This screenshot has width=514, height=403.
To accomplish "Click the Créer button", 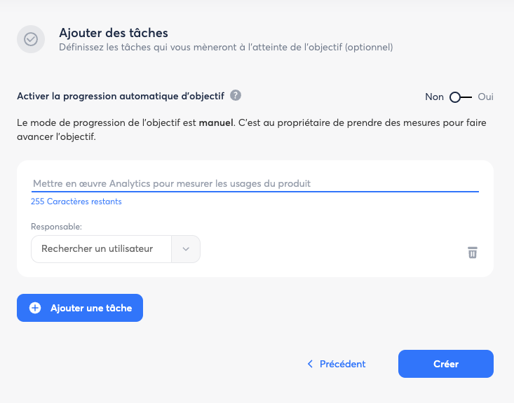I will tap(446, 364).
